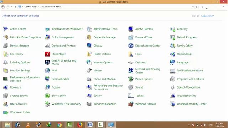Click the Region link
The image size is (228, 128).
tap(56, 87)
